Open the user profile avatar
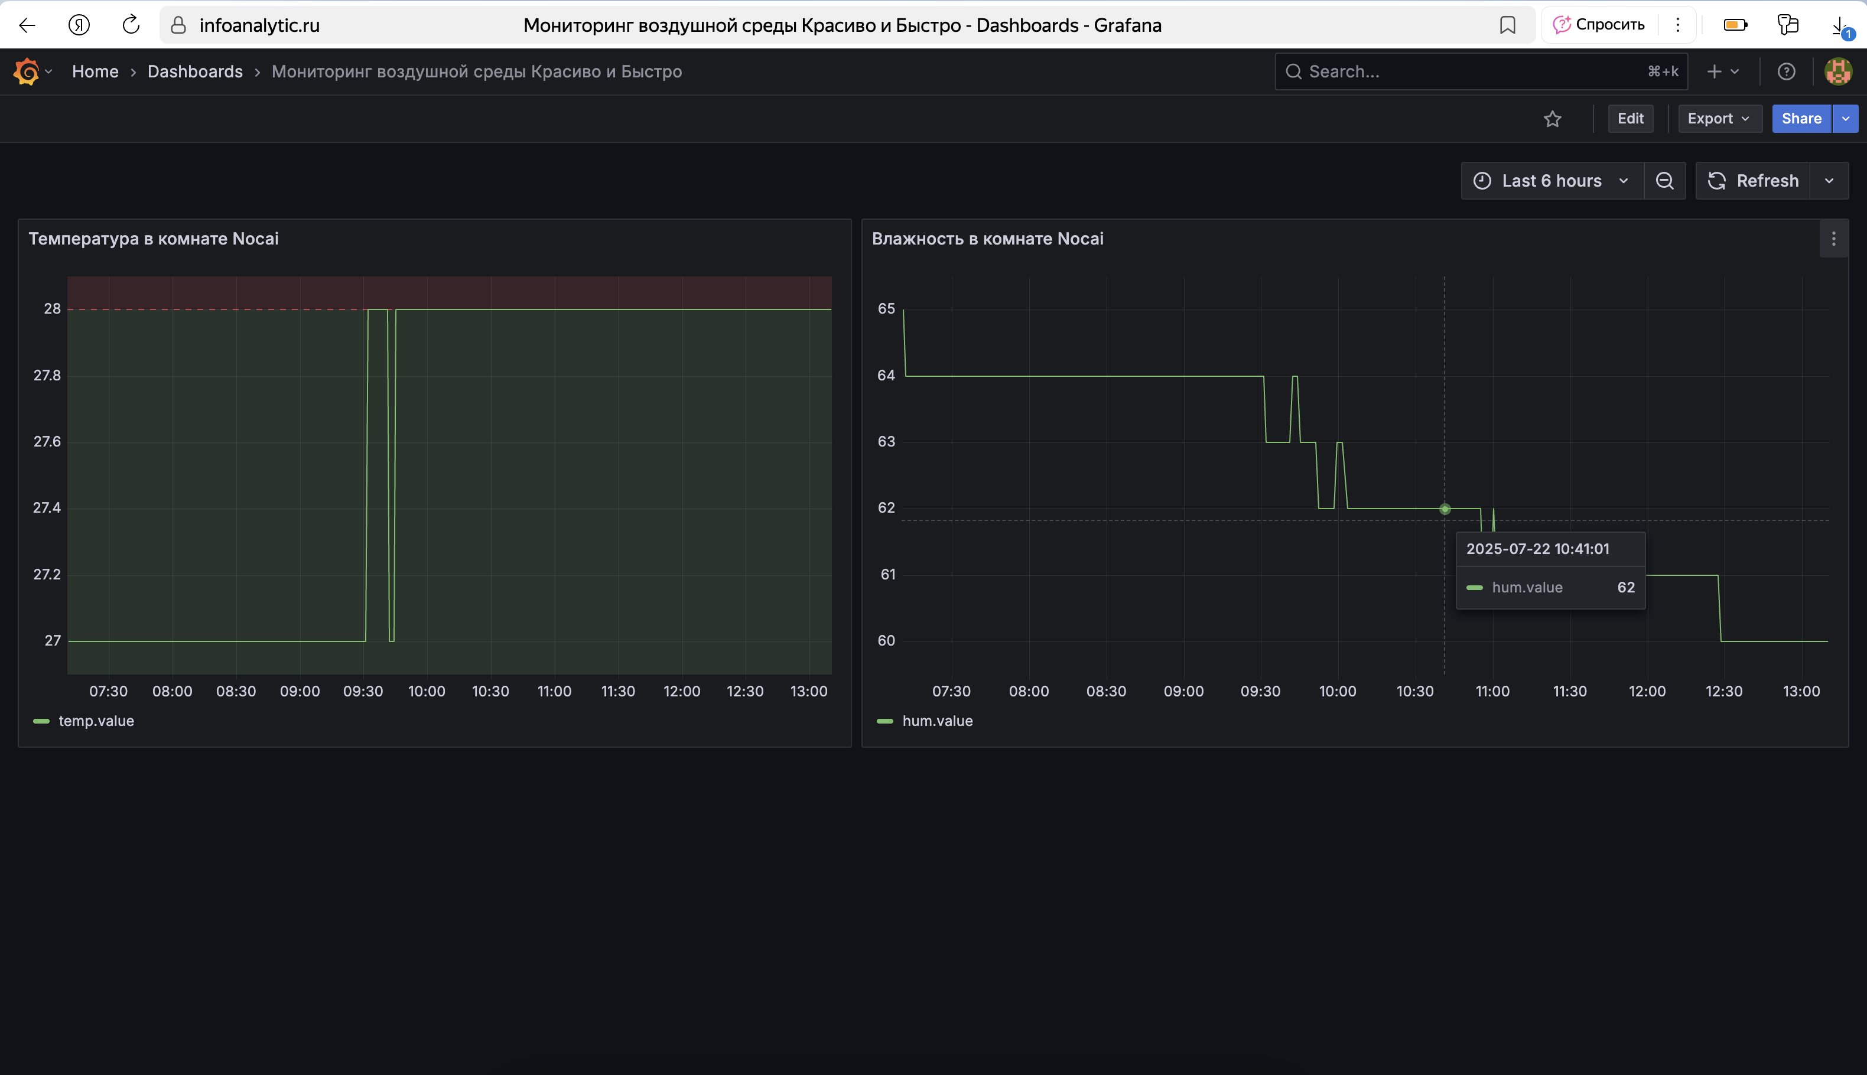The width and height of the screenshot is (1867, 1075). pos(1838,71)
